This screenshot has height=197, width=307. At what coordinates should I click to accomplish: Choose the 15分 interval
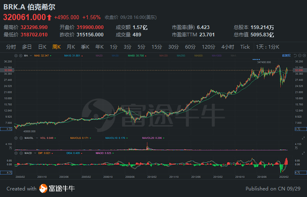pos(157,47)
